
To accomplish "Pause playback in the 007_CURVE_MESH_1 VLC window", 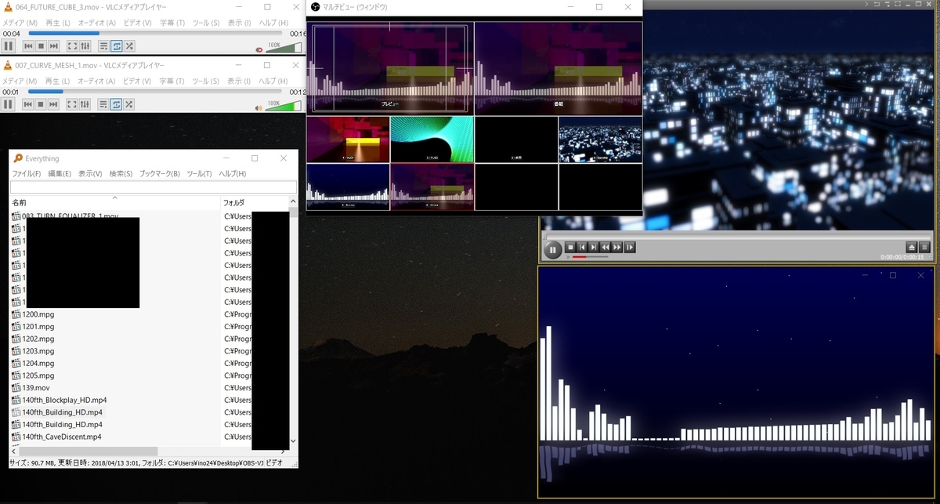I will (x=9, y=104).
